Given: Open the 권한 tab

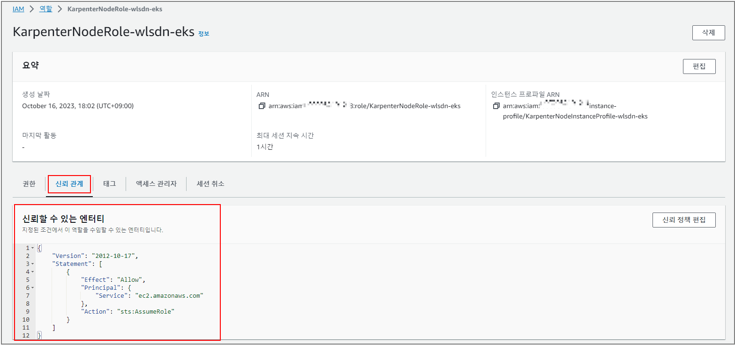Looking at the screenshot, I should pos(29,184).
